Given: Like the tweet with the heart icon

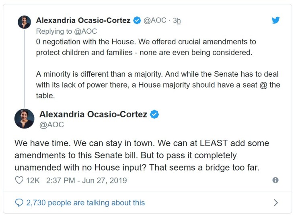Looking at the screenshot, I should 19,180.
